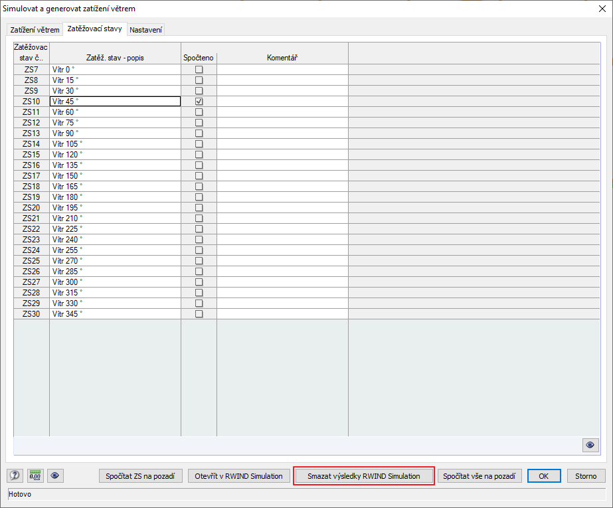Check Spočteno for Vítr 180°
613x508 pixels.
pyautogui.click(x=198, y=197)
